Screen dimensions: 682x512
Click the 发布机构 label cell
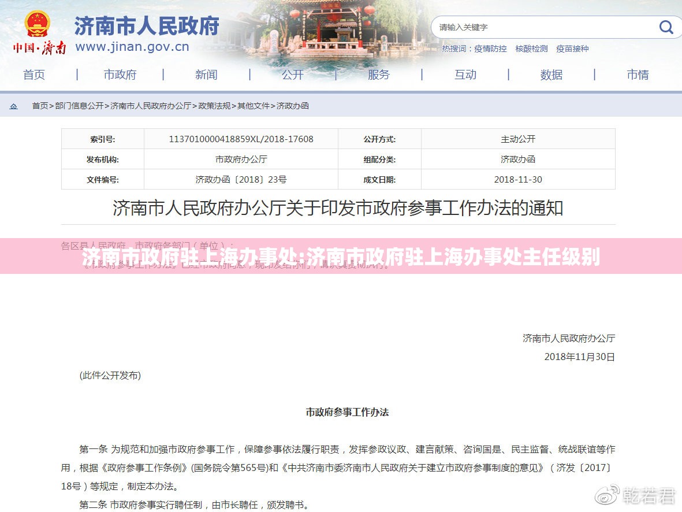[103, 159]
